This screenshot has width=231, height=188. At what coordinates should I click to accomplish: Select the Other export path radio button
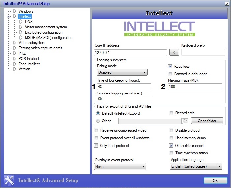pyautogui.click(x=98, y=121)
